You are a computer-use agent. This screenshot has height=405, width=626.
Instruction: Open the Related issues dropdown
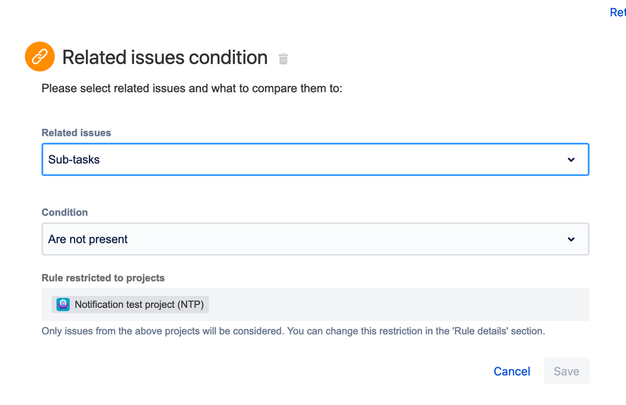tap(313, 160)
